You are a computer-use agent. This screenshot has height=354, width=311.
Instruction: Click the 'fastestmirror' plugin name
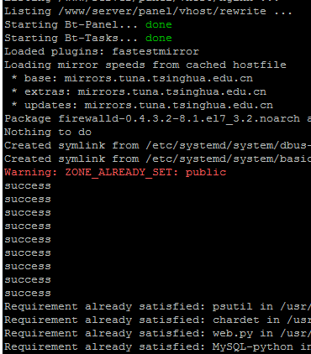(x=155, y=51)
